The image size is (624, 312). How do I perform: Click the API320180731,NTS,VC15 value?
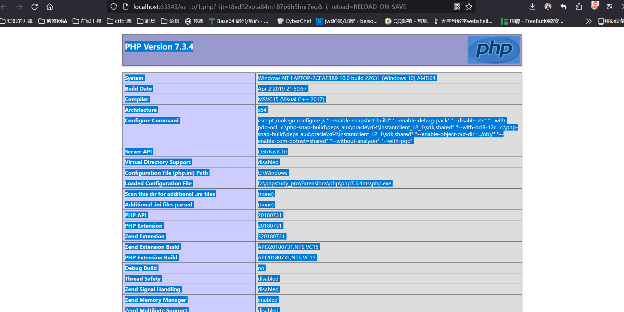(288, 247)
